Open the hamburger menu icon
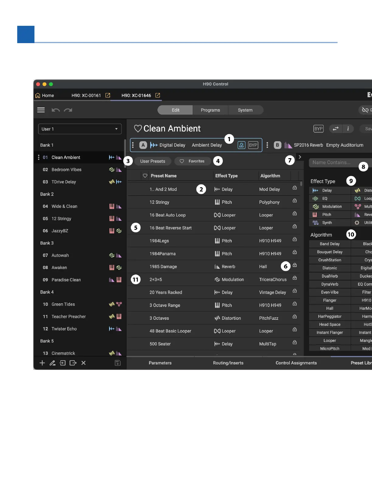This screenshot has height=481, width=372. (41, 110)
